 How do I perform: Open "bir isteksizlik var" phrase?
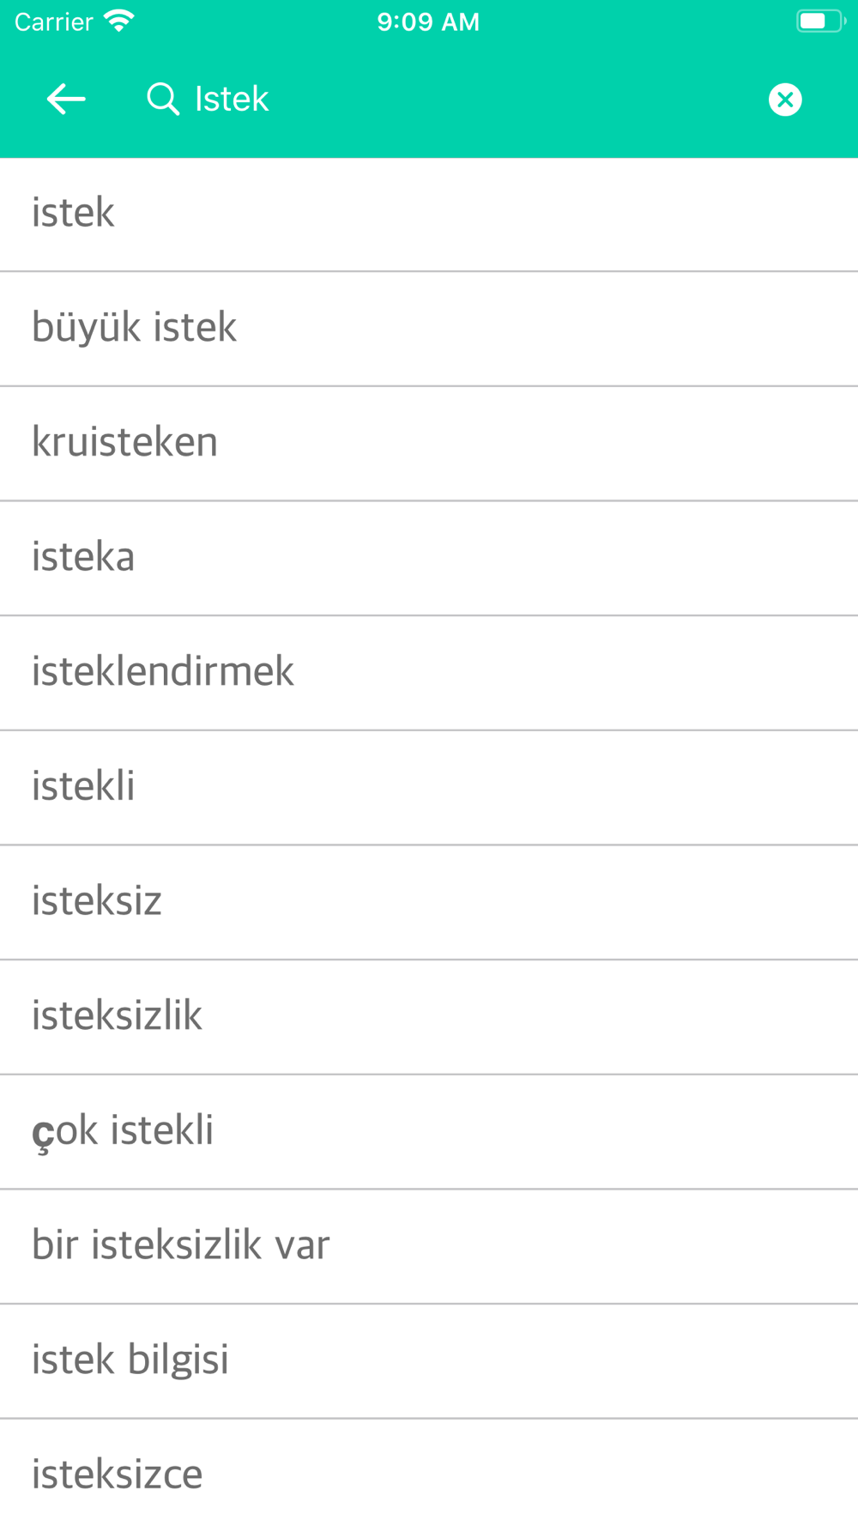(x=429, y=1246)
